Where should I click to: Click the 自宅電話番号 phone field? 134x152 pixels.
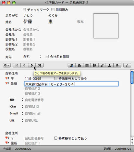point(34,100)
